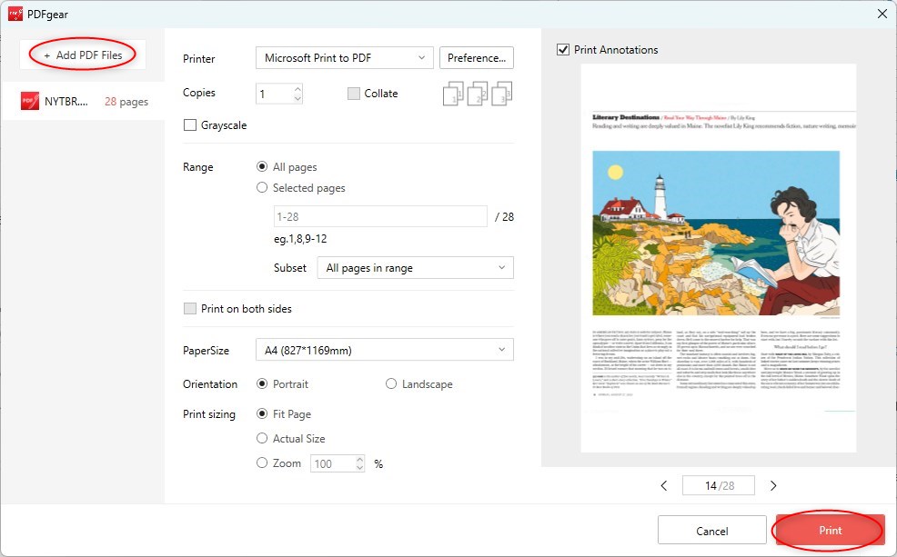897x557 pixels.
Task: Select Landscape orientation
Action: pos(392,384)
